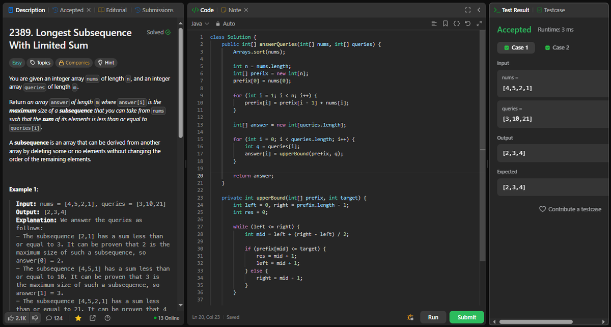Click line number 23 in gutter
The width and height of the screenshot is (611, 327).
tap(200, 198)
